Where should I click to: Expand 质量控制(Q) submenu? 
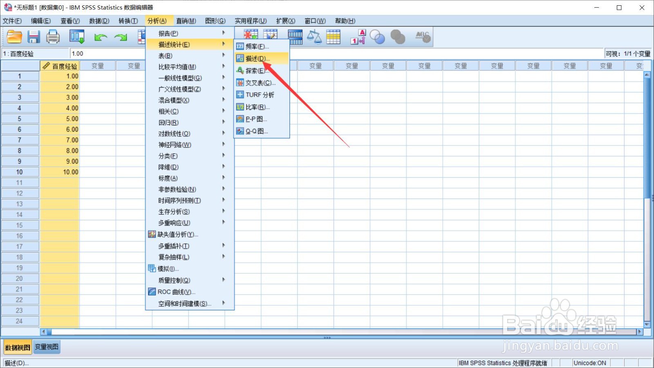tap(190, 280)
